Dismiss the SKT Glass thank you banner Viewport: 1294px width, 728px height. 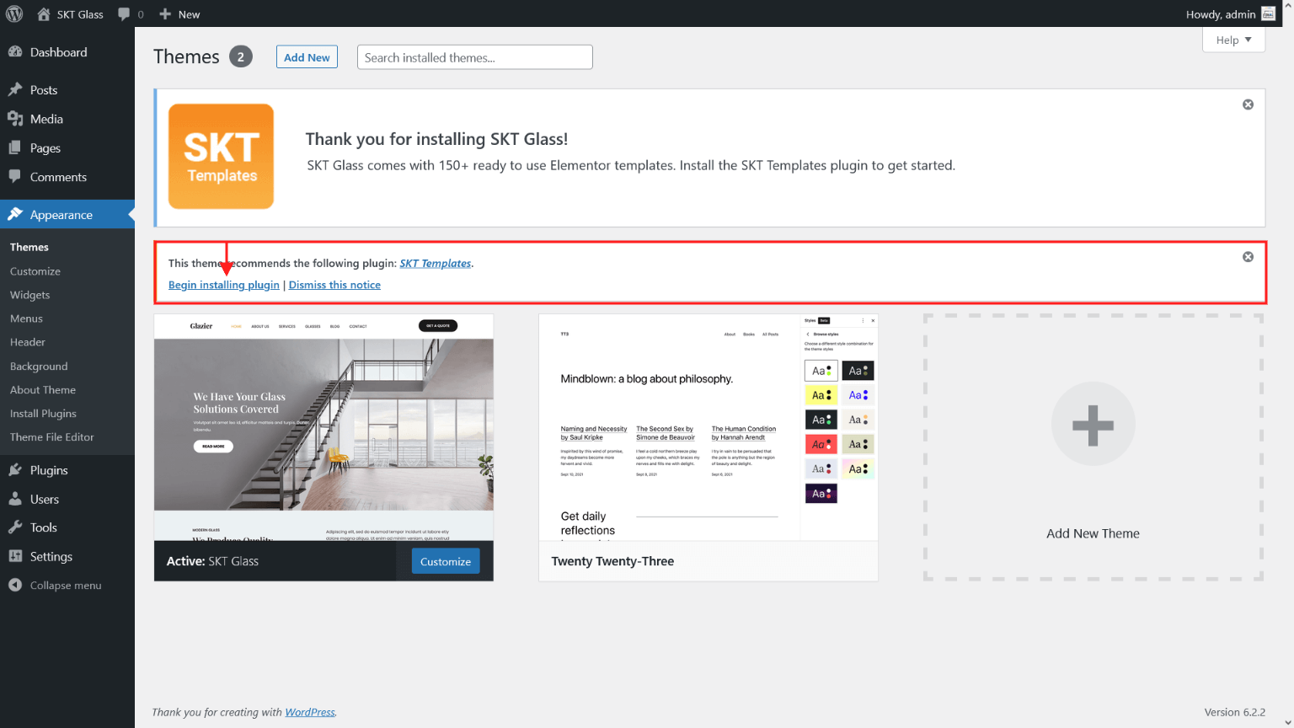[x=1248, y=104]
